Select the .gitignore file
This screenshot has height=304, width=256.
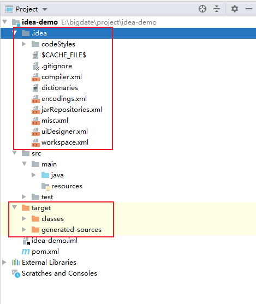pyautogui.click(x=57, y=66)
